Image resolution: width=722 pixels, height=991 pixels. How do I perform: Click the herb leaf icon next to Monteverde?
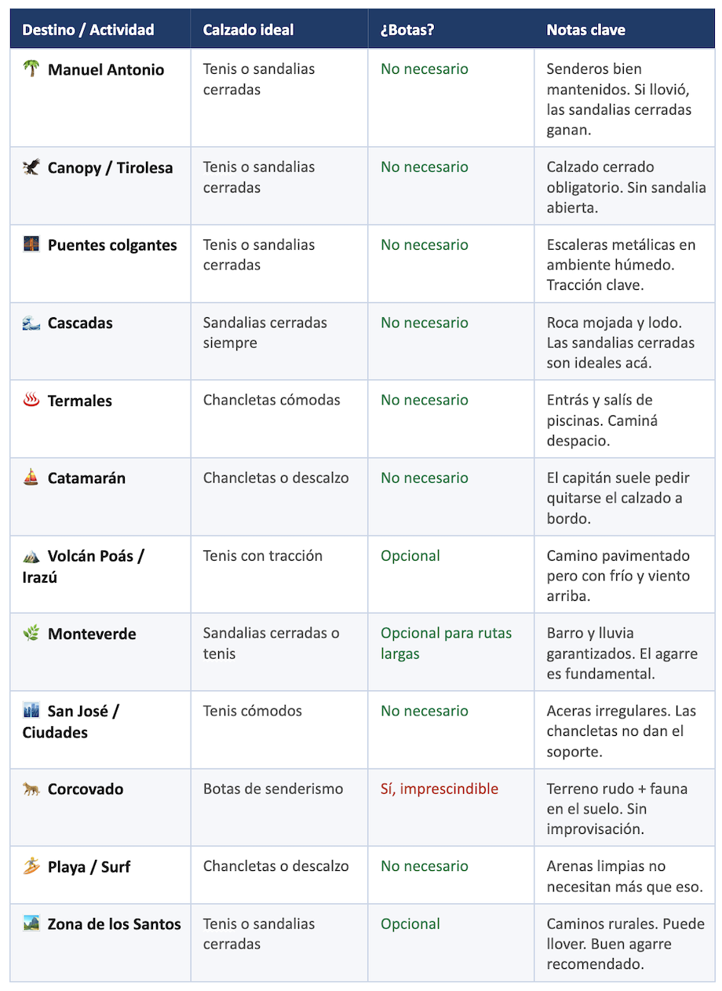(31, 633)
